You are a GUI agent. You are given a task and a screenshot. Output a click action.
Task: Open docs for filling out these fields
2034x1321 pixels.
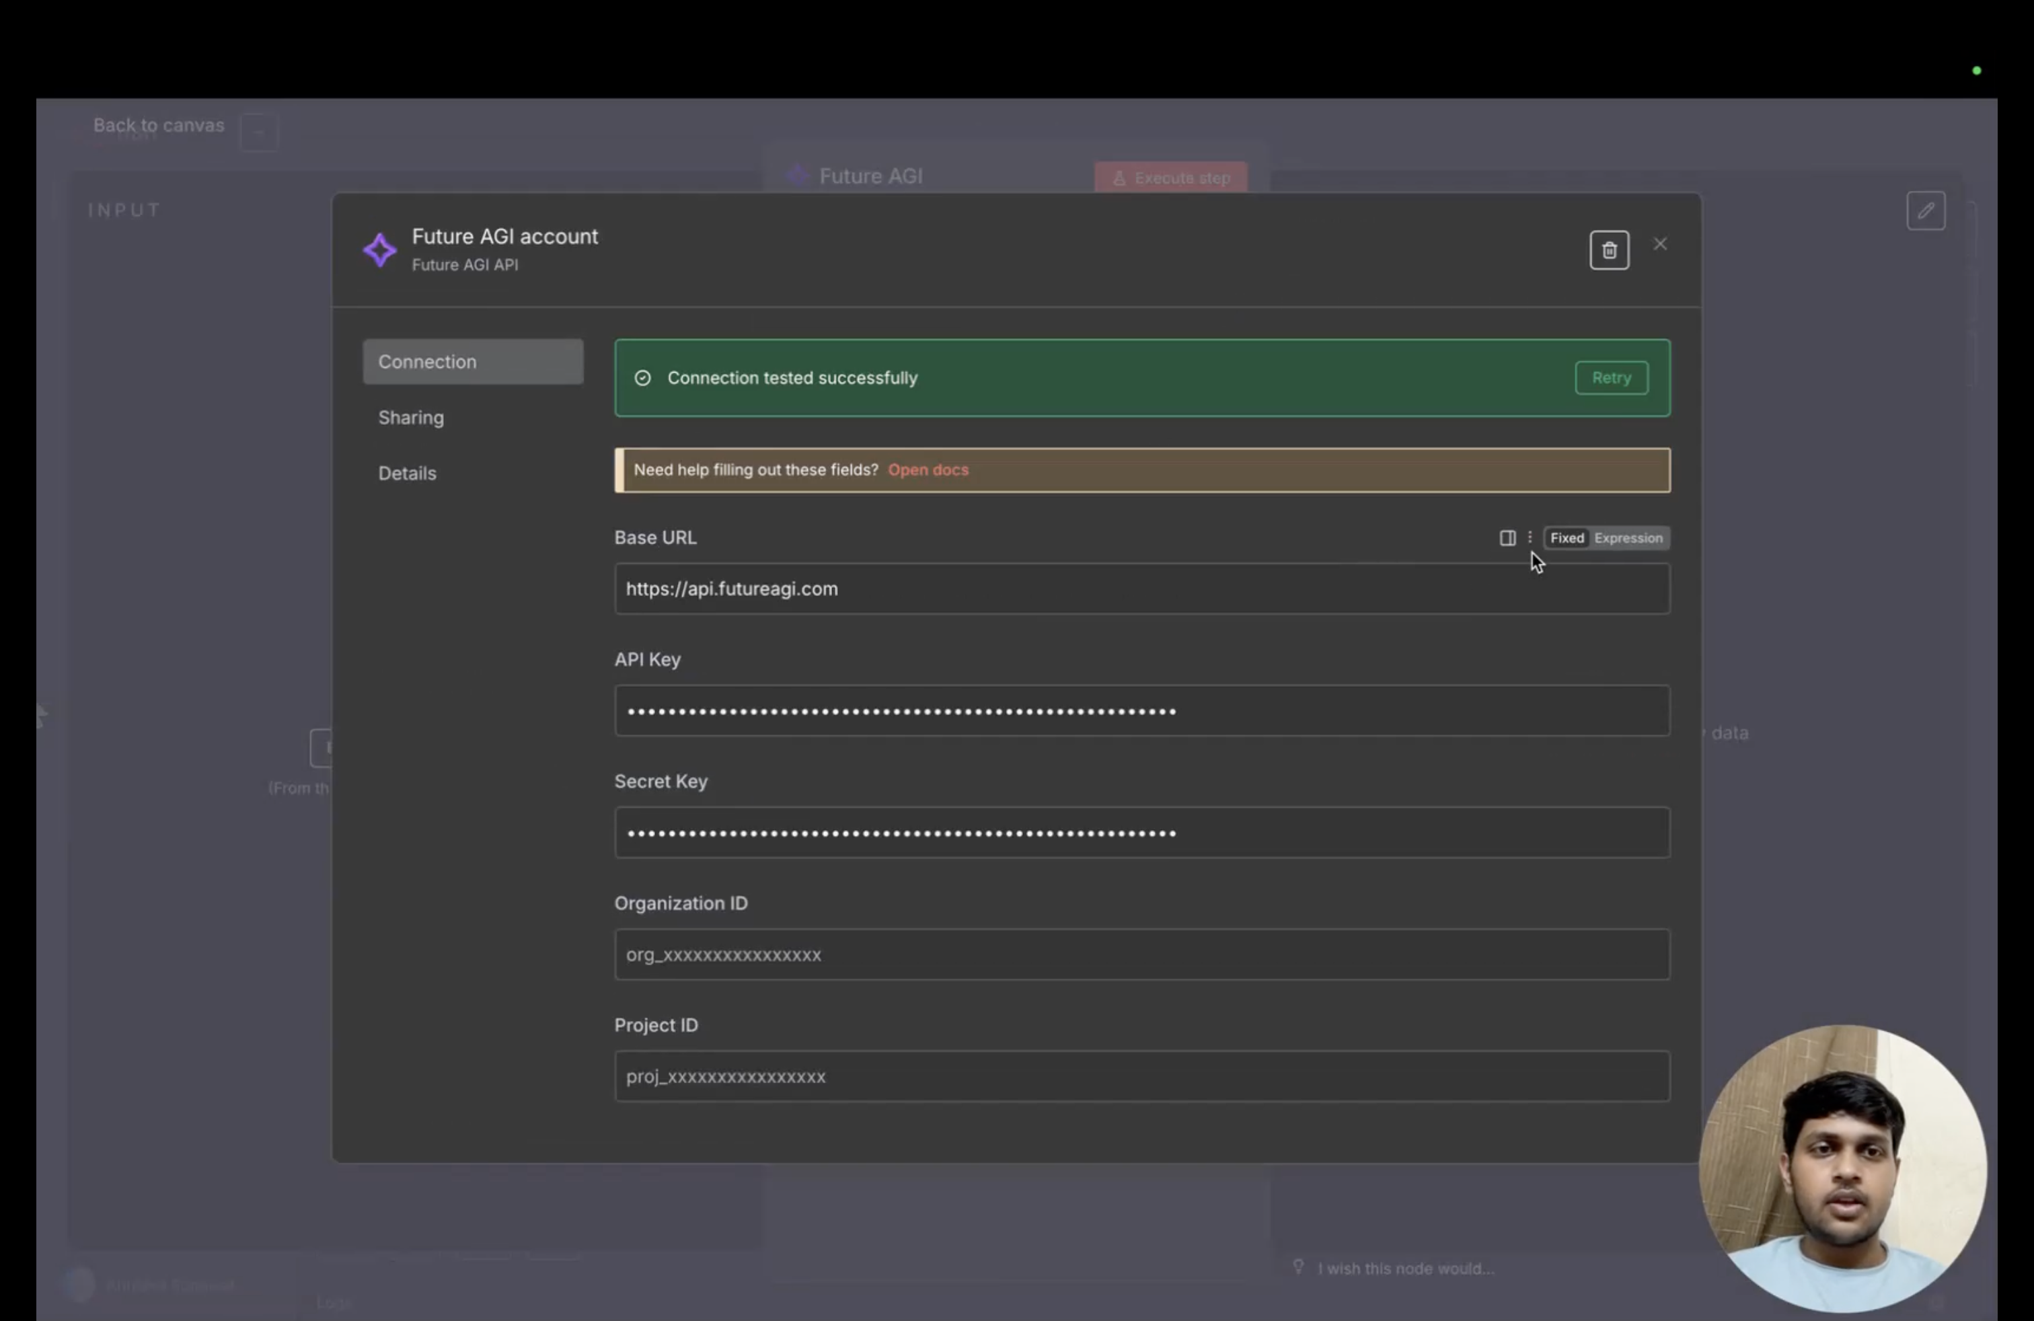(928, 470)
